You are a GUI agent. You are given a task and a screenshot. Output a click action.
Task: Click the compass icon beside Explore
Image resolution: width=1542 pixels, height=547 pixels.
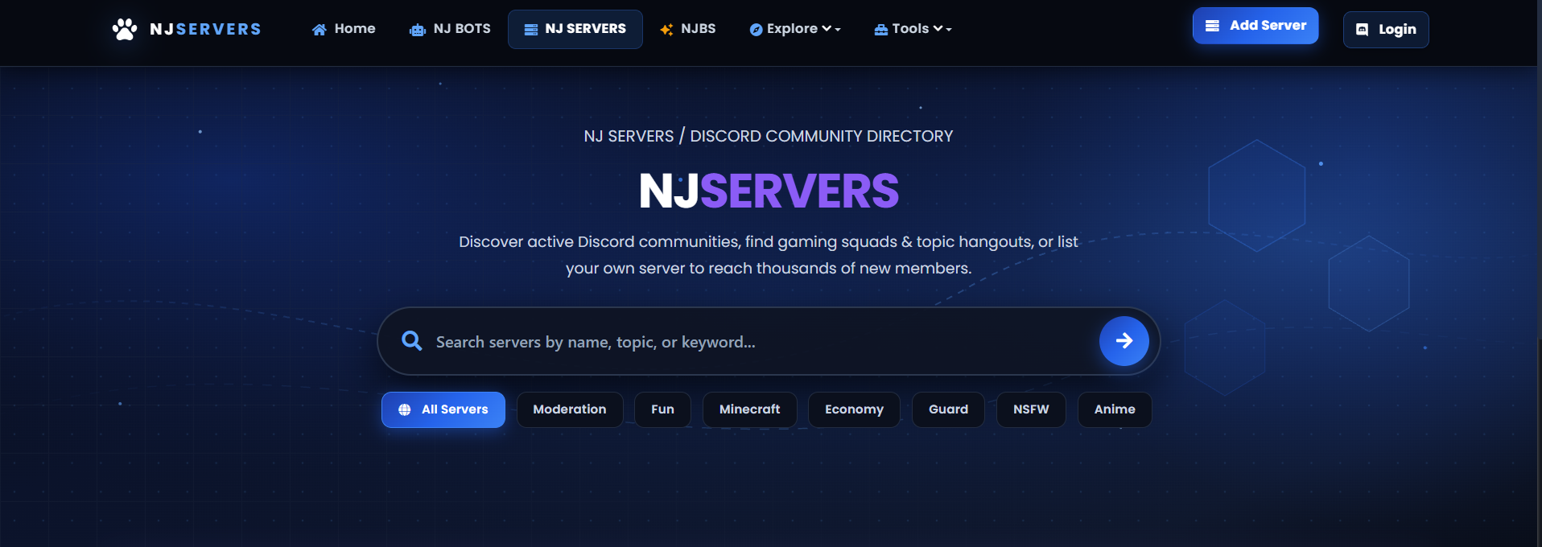tap(756, 30)
